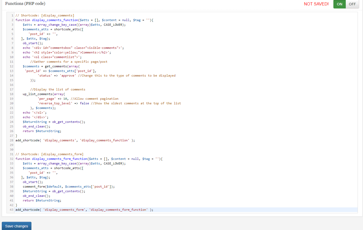Image resolution: width=363 pixels, height=230 pixels.
Task: Click 'reverse_top_level' => false code
Action: [x=63, y=103]
